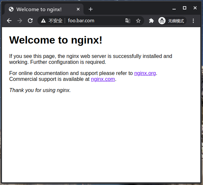
Task: Open a new tab with the plus button
Action: point(91,9)
